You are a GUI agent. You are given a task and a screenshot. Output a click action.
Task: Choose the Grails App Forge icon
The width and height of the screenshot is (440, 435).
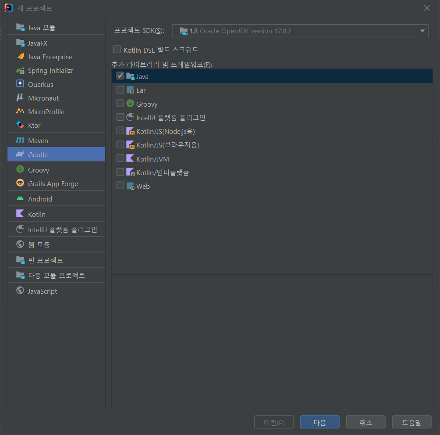[20, 183]
